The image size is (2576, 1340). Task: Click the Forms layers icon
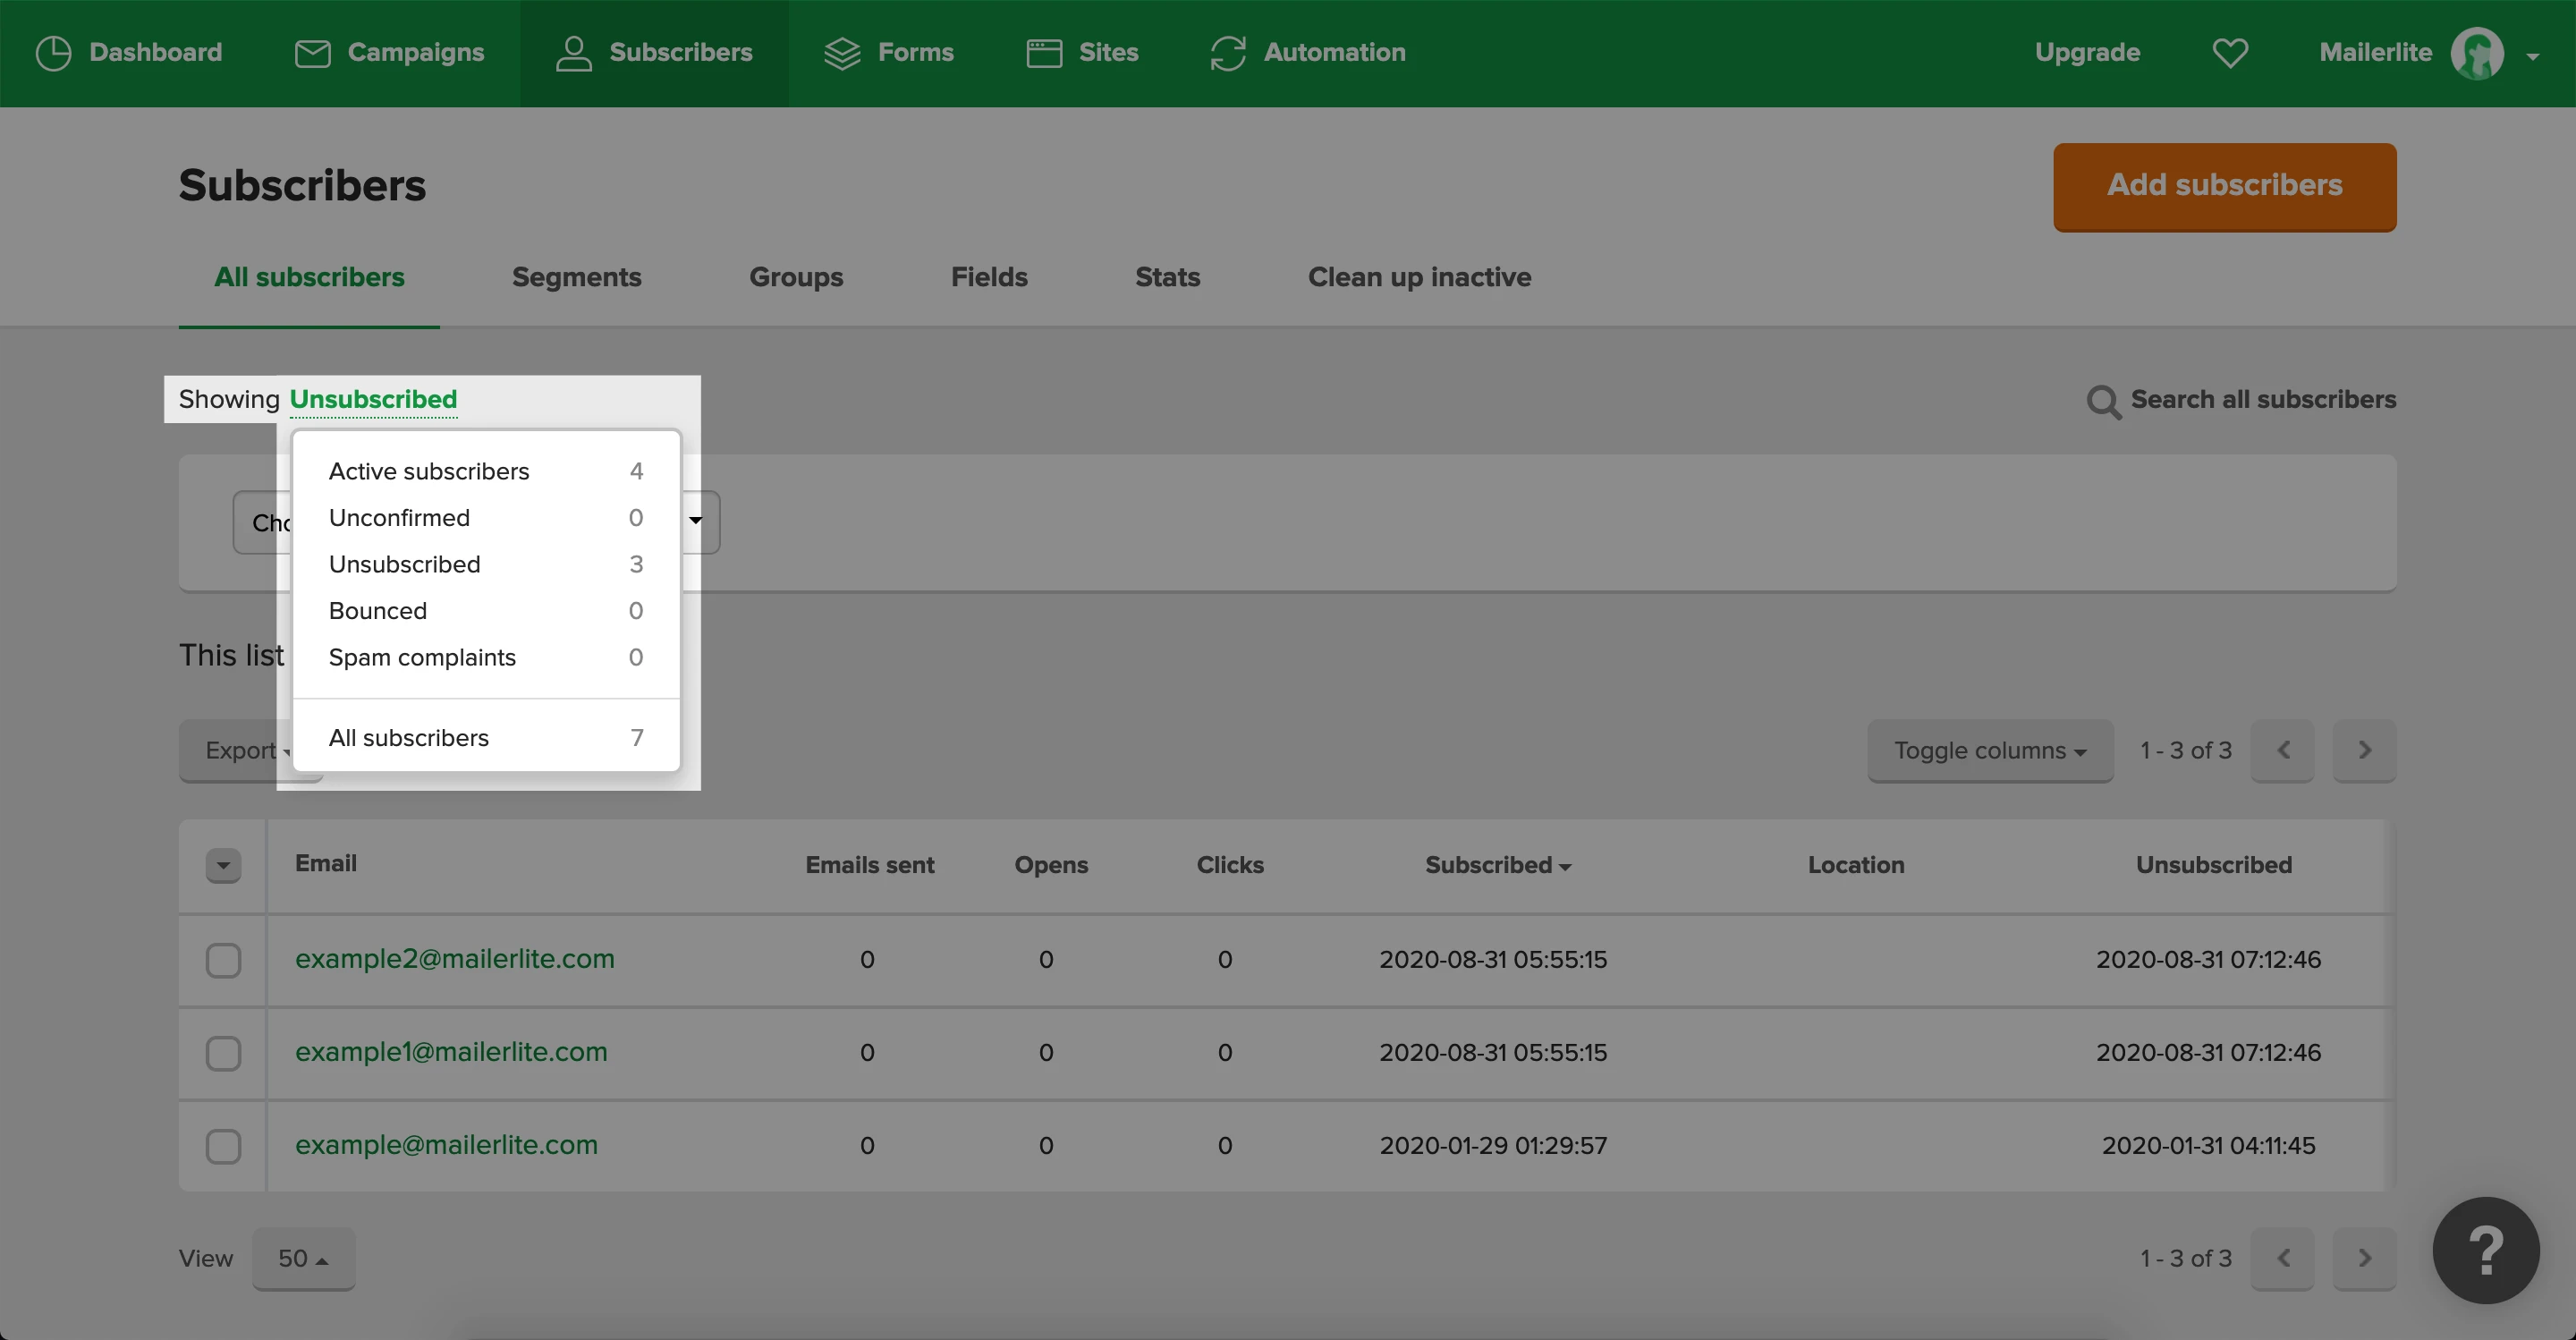point(842,53)
